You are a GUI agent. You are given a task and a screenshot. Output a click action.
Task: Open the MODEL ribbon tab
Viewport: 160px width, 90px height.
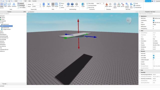click(21, 1)
